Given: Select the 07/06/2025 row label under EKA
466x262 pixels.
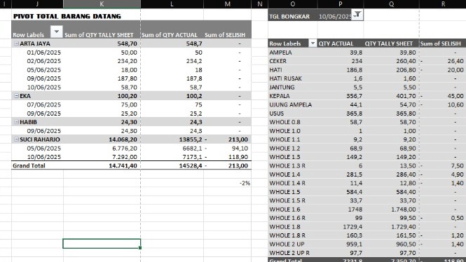Looking at the screenshot, I should point(43,104).
